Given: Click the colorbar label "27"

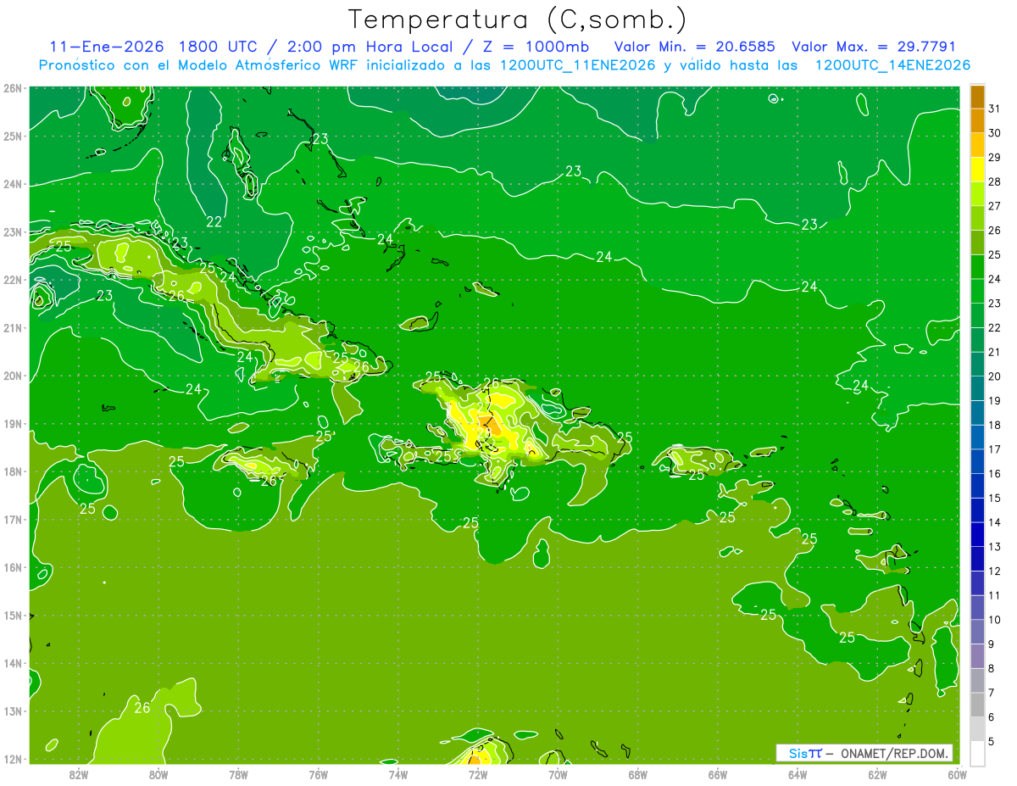Looking at the screenshot, I should point(994,206).
